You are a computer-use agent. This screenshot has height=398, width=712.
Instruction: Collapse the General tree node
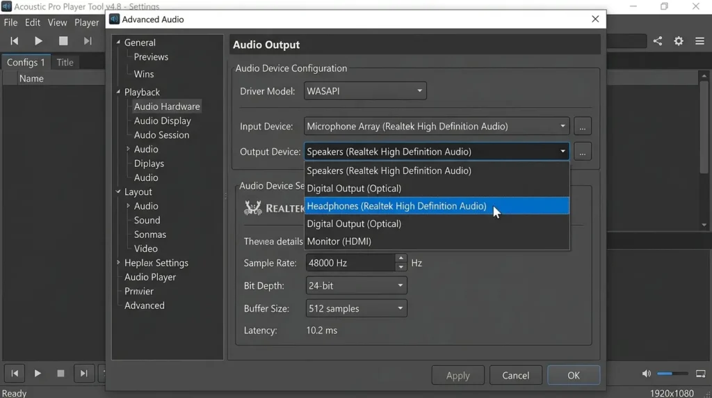118,42
